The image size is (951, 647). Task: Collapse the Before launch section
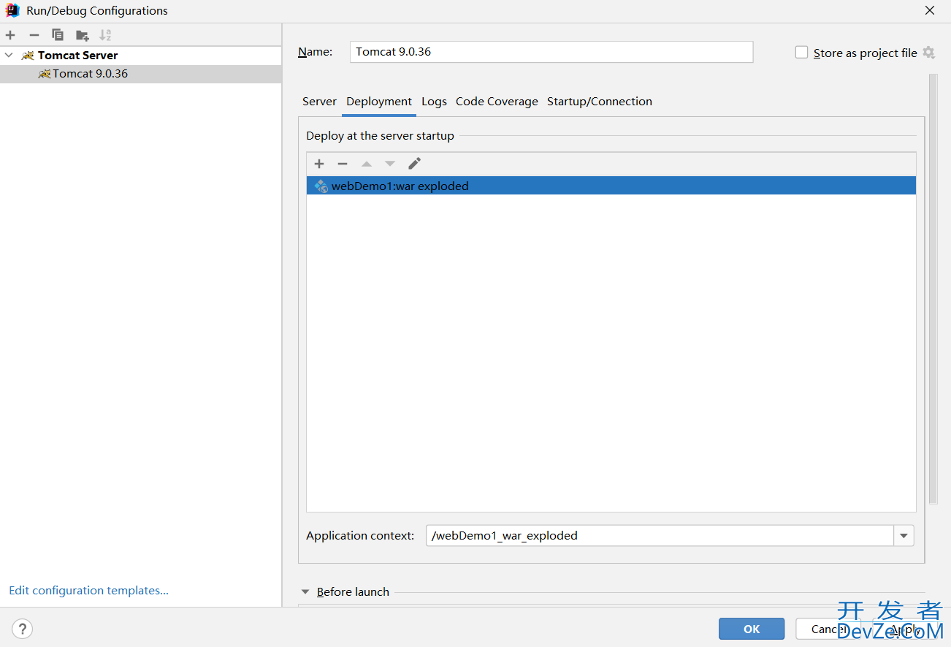pos(305,592)
